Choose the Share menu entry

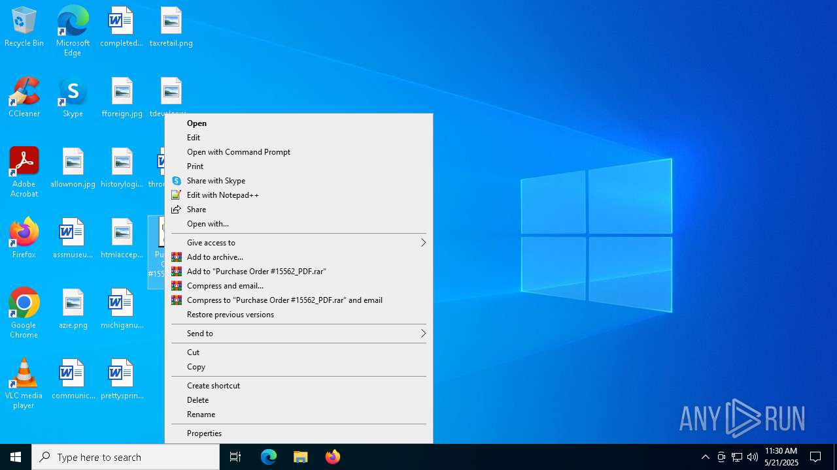coord(299,210)
